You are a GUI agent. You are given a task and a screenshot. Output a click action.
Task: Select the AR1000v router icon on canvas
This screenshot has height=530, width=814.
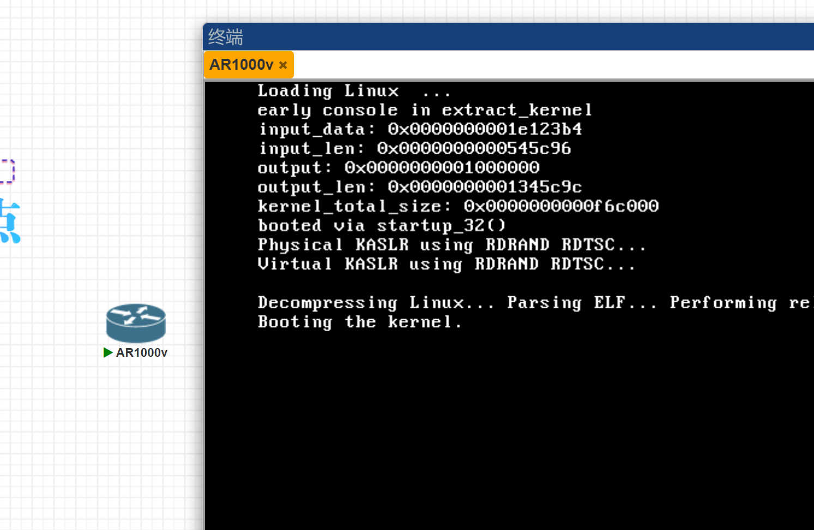pyautogui.click(x=136, y=322)
